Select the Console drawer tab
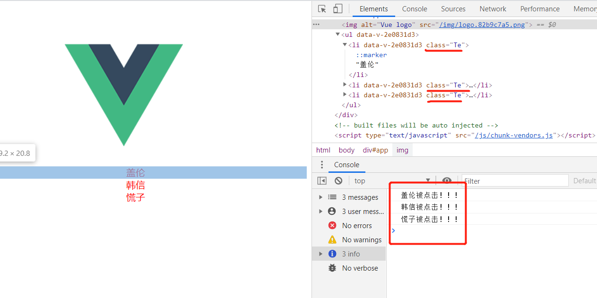This screenshot has height=298, width=597. click(346, 165)
